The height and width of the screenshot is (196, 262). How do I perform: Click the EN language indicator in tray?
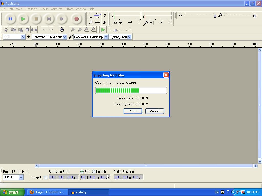(x=216, y=192)
